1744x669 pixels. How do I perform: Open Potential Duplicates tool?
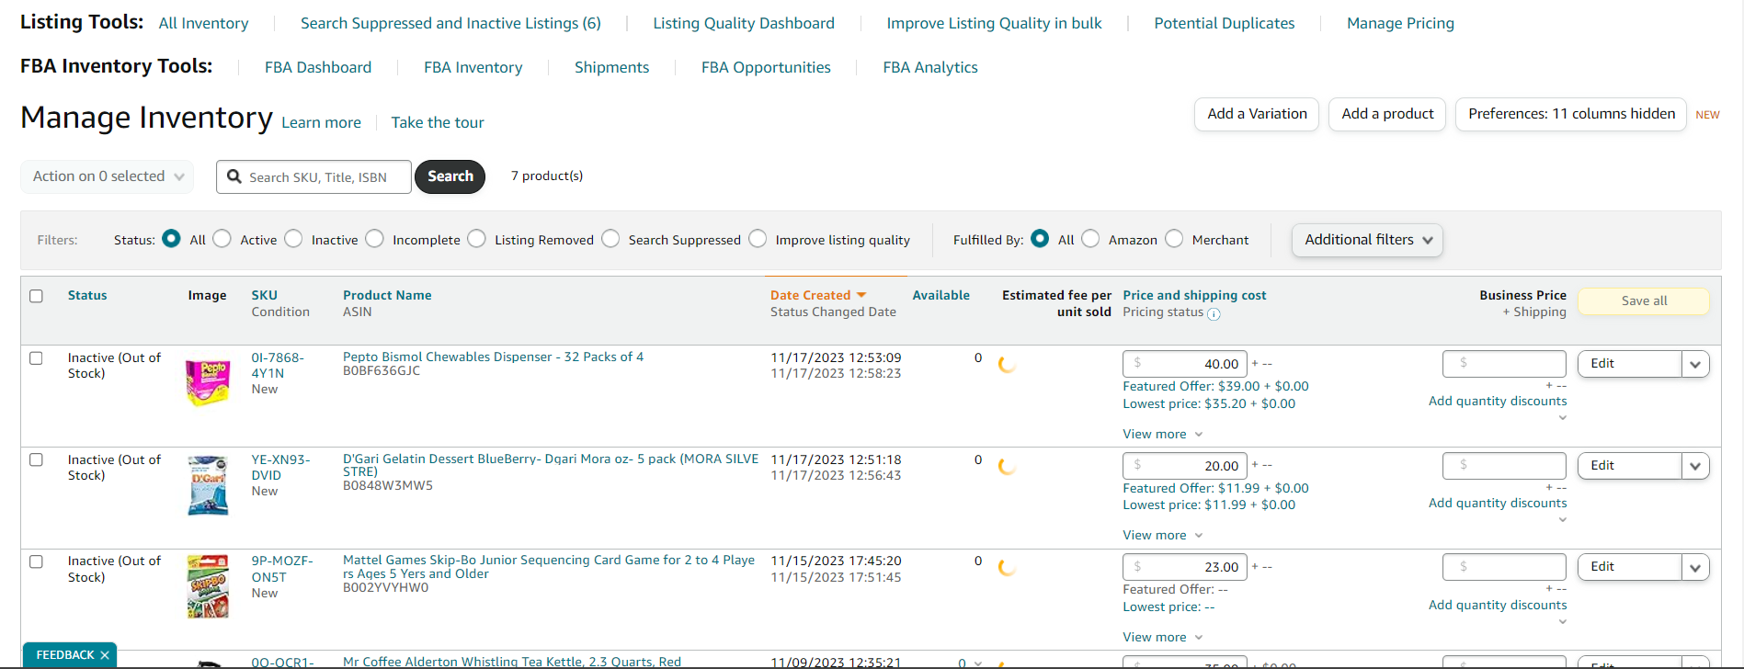coord(1224,23)
